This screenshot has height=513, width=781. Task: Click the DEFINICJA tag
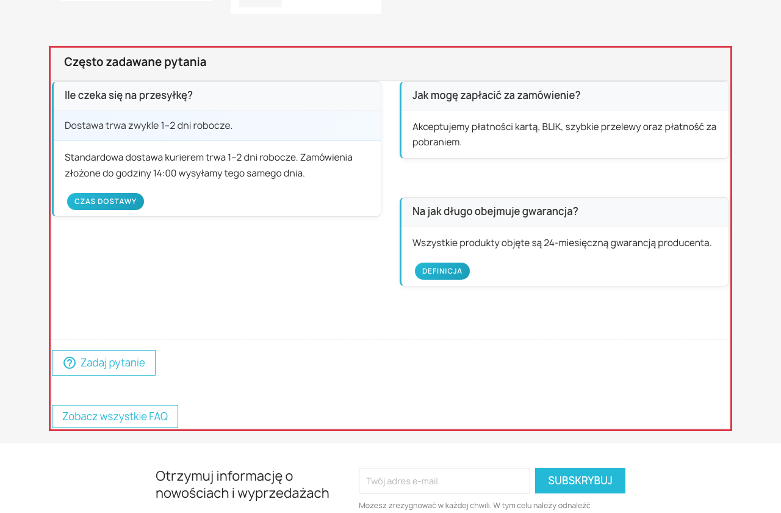[x=442, y=271]
